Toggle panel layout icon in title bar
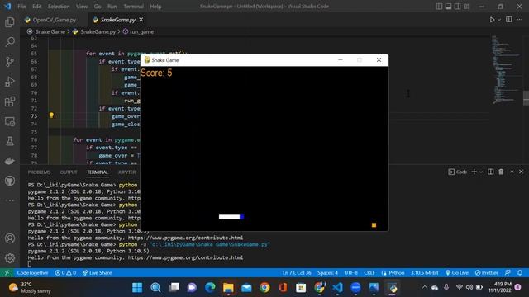The height and width of the screenshot is (297, 529). coord(448,7)
